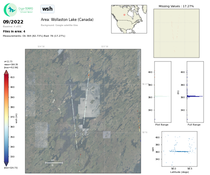The image size is (210, 175).
Task: Select the wsh parameter badge
Action: pos(47,9)
